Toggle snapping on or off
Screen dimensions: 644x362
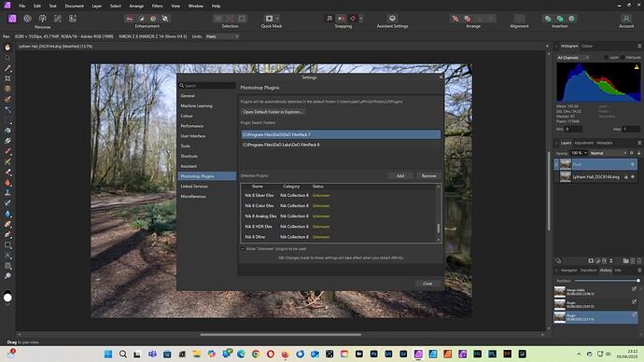[x=353, y=19]
